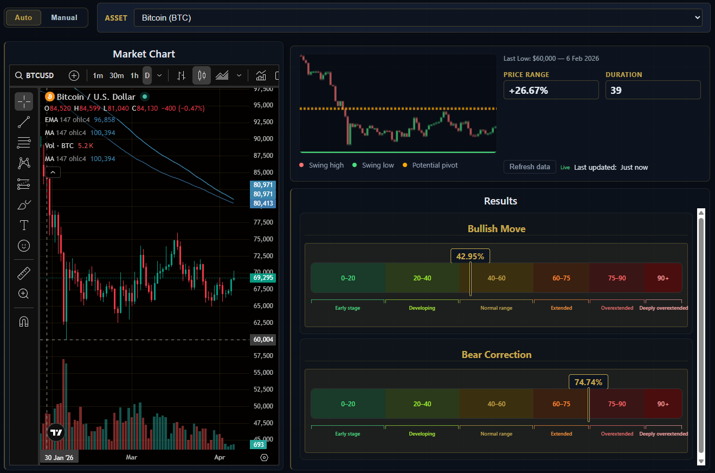Click the Results panel scrollbar thumb
Viewport: 715px width, 473px height.
pyautogui.click(x=701, y=336)
